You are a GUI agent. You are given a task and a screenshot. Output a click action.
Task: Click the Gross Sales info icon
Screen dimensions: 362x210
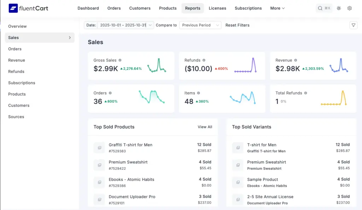click(121, 60)
